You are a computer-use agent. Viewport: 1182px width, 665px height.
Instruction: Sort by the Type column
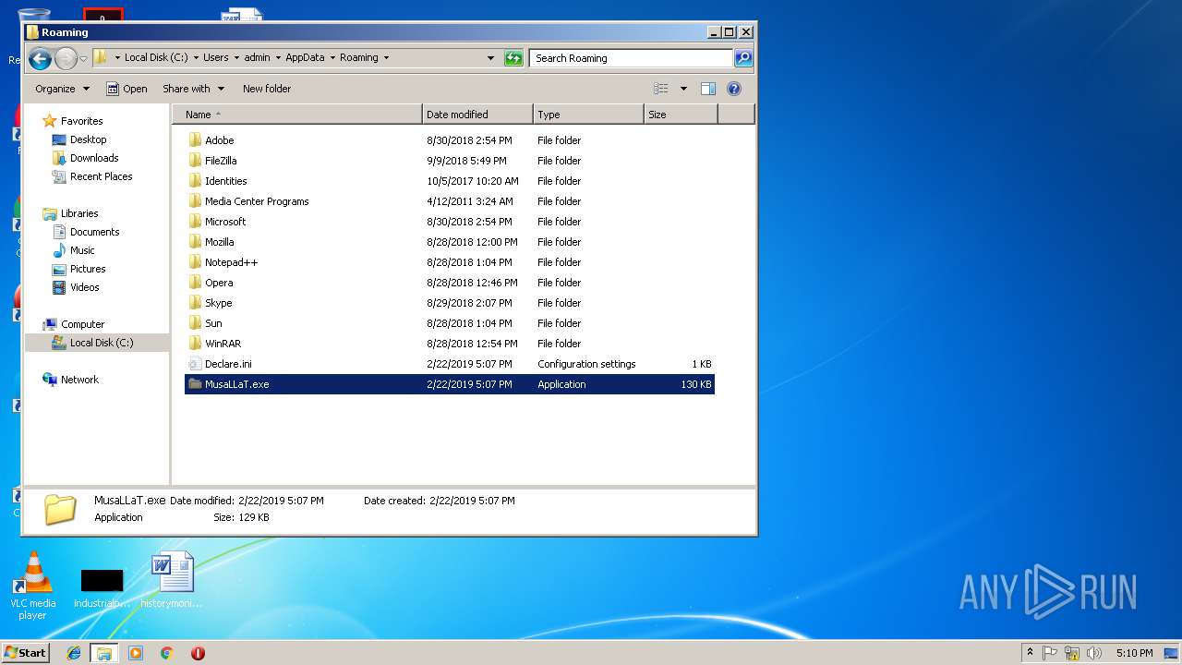coord(588,115)
